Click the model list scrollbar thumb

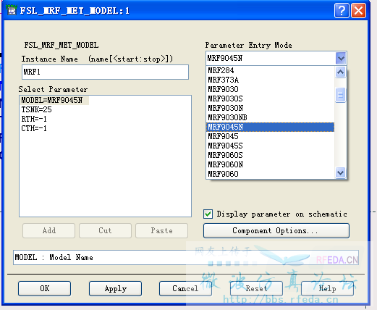coord(340,95)
